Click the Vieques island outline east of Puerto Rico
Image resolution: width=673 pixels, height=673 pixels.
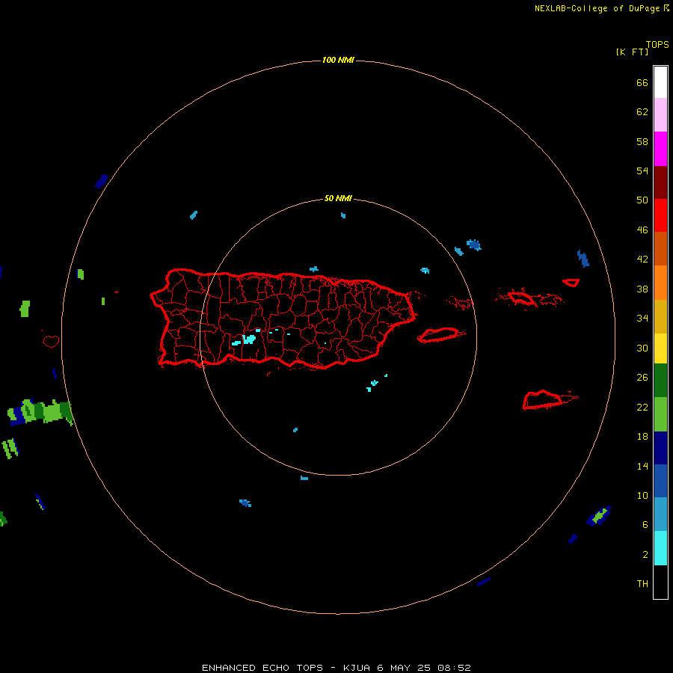coord(440,335)
